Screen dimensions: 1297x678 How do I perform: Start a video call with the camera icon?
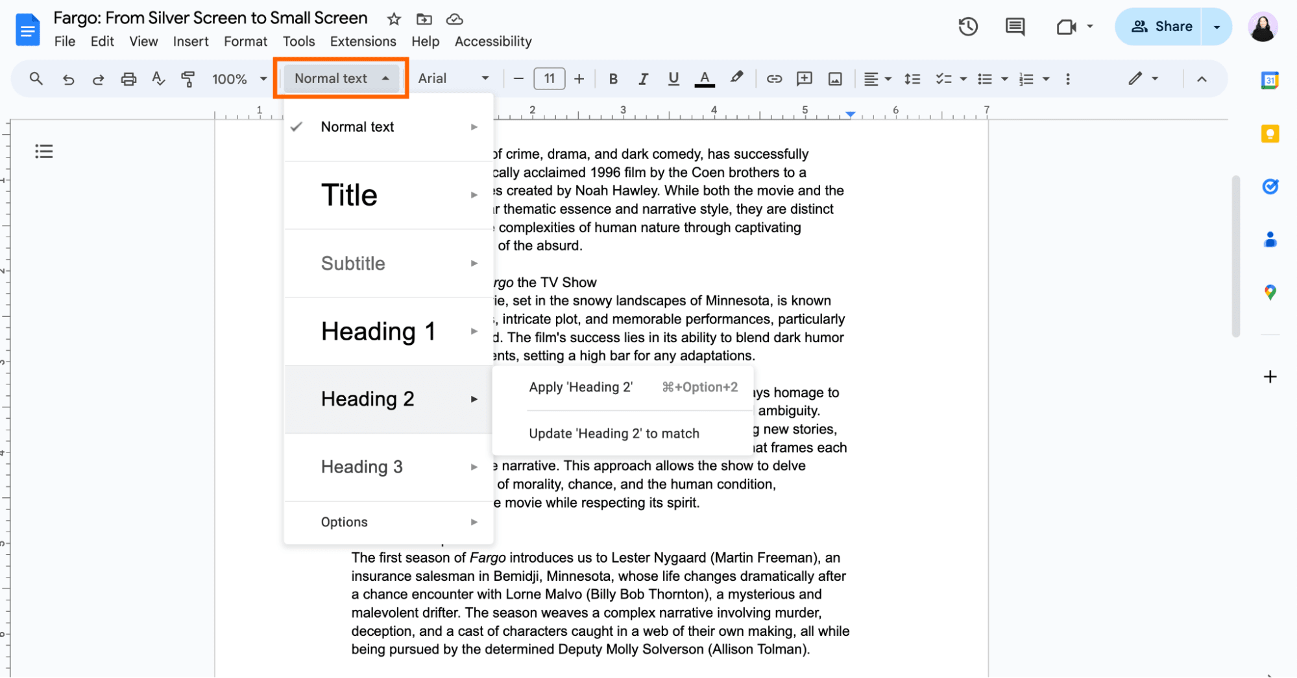(x=1066, y=27)
